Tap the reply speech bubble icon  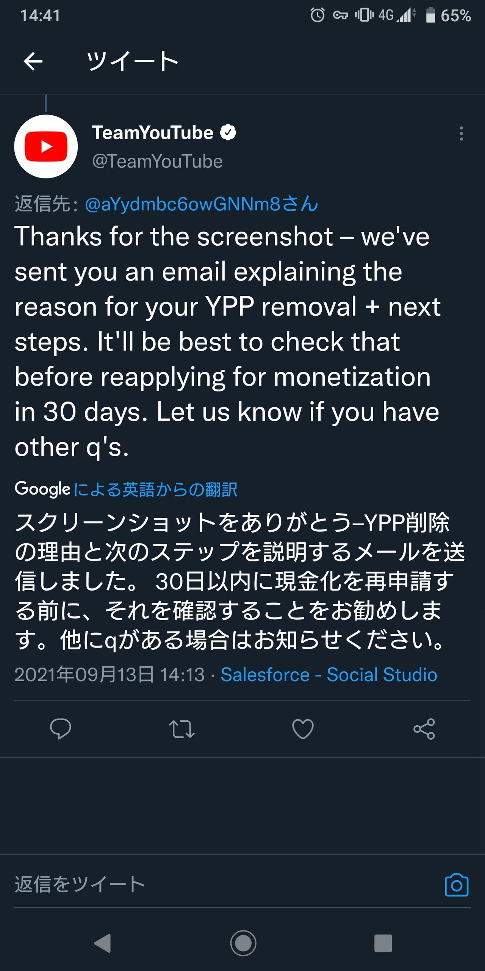click(x=61, y=729)
